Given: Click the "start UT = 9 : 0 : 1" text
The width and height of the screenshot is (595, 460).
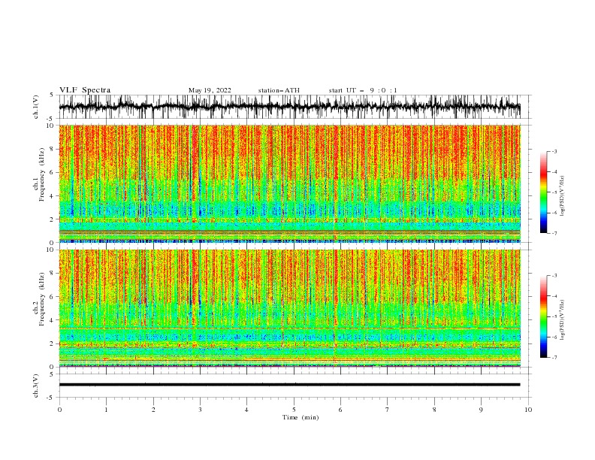Looking at the screenshot, I should pyautogui.click(x=363, y=90).
